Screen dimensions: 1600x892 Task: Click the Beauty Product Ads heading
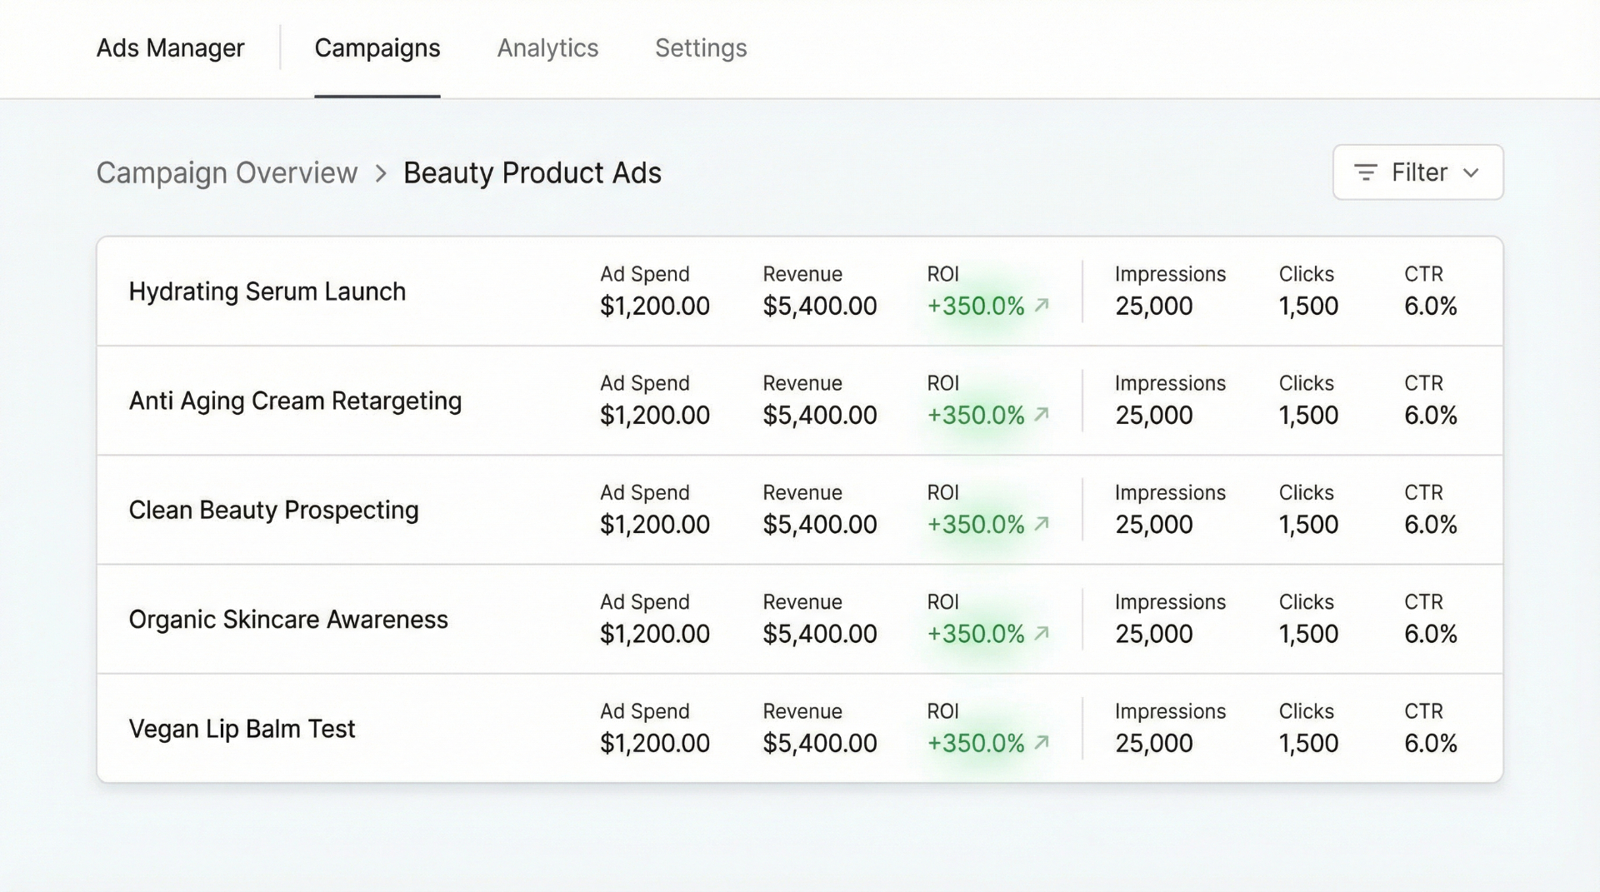532,172
